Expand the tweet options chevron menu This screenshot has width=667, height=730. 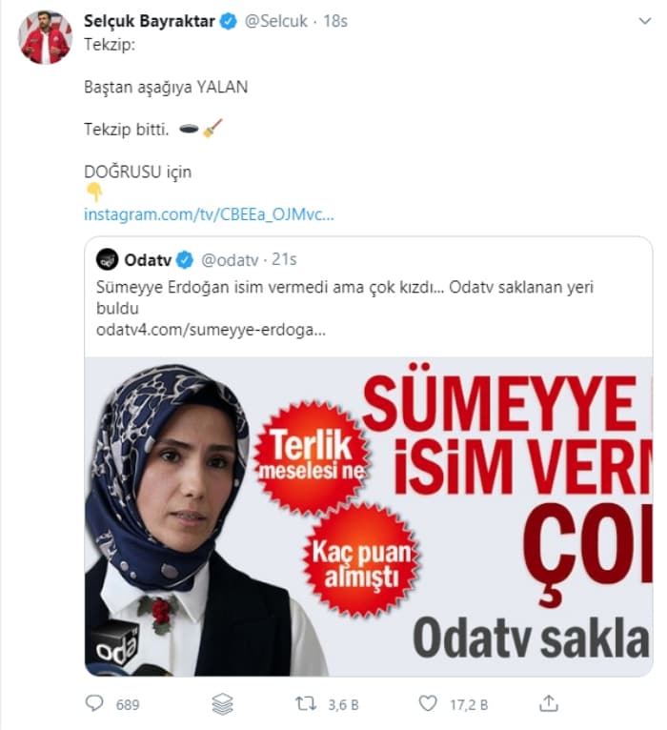pos(645,21)
